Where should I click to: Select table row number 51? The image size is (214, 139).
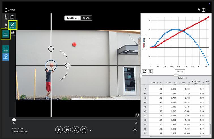[145, 133]
